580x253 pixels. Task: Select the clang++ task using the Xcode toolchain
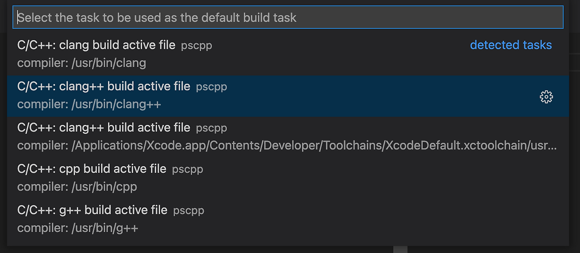[x=288, y=137]
